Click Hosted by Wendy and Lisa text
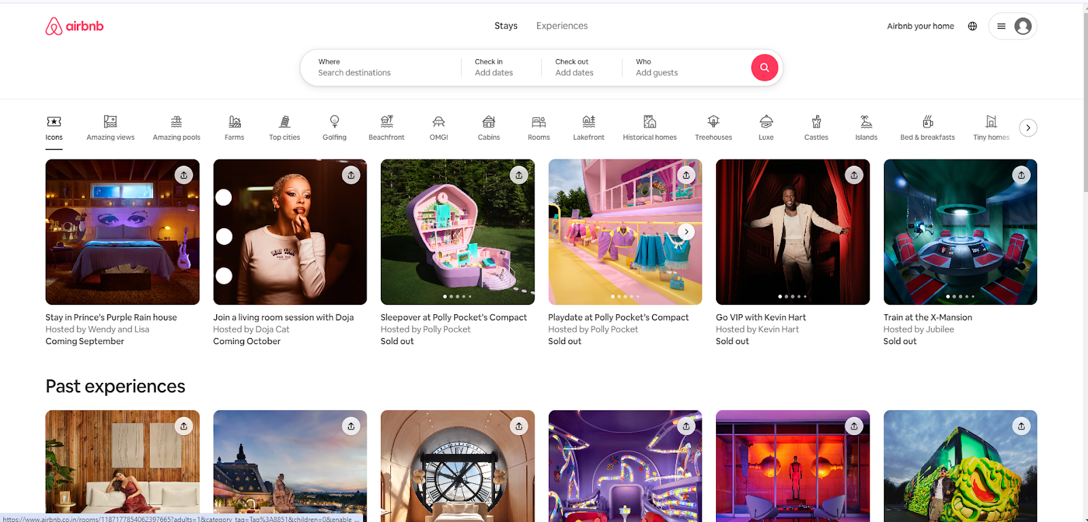This screenshot has height=522, width=1088. pos(97,329)
